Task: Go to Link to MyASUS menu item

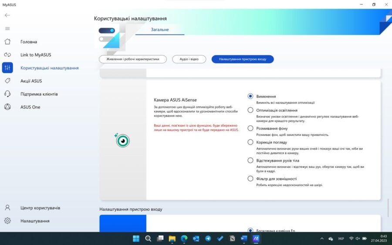Action: pyautogui.click(x=36, y=55)
